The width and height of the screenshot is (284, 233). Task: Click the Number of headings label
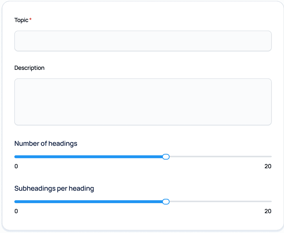tap(46, 144)
